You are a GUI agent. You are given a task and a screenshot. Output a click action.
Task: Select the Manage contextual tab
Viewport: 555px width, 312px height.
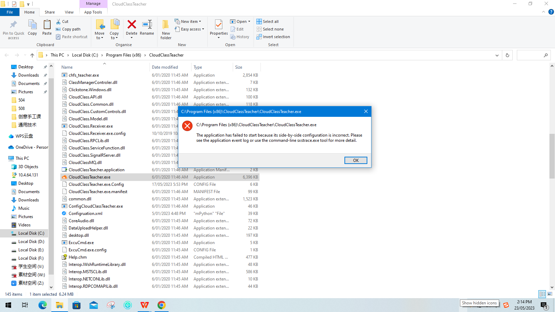(x=93, y=4)
